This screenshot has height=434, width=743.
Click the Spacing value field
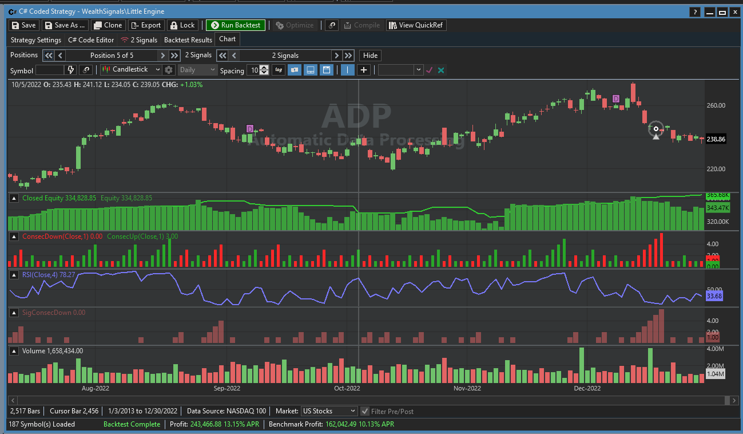[x=253, y=70]
